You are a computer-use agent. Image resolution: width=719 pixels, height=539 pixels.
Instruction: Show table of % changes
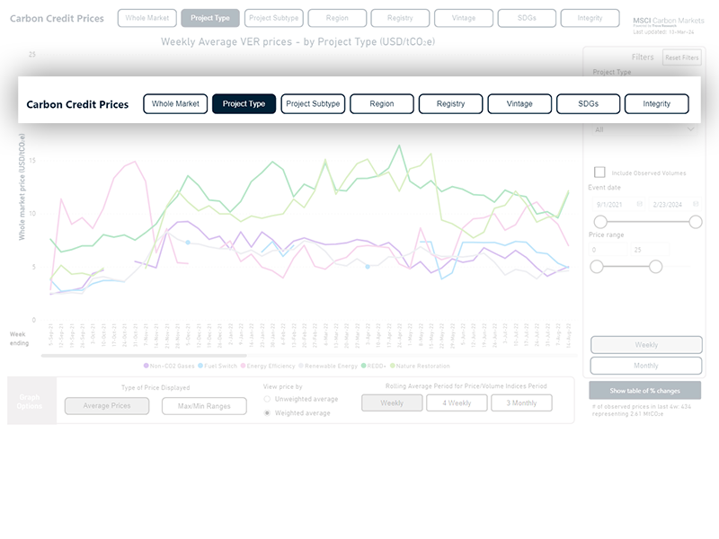644,391
